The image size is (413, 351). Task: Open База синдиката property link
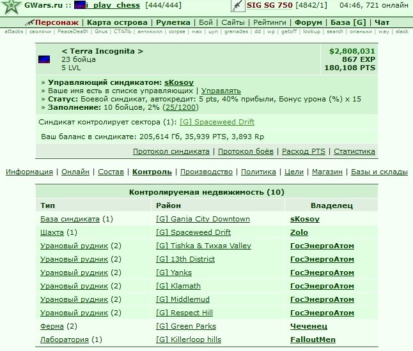(x=70, y=219)
